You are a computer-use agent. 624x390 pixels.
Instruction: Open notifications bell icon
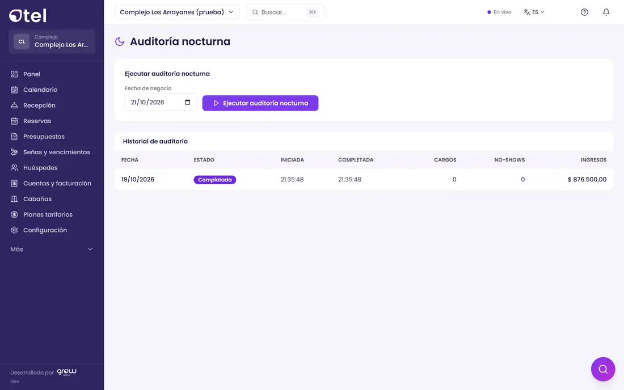[x=606, y=12]
